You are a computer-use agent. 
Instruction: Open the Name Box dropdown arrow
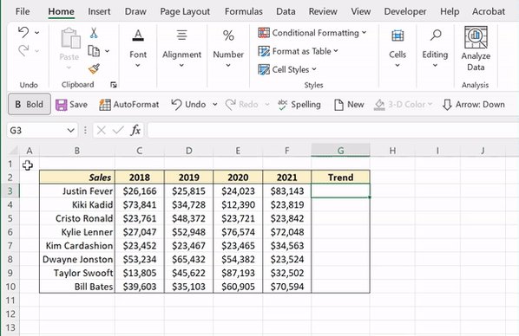[70, 131]
